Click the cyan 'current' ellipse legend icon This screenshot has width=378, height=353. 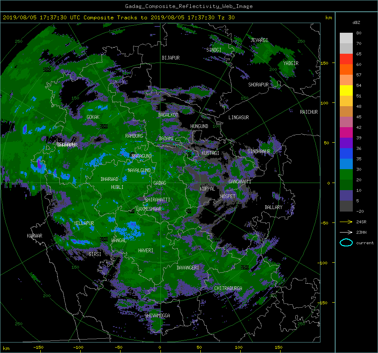pos(346,243)
